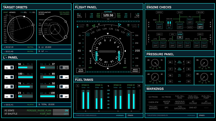216x121 pixels.
Task: Click the AUTO ABORT button
Action: point(81,70)
